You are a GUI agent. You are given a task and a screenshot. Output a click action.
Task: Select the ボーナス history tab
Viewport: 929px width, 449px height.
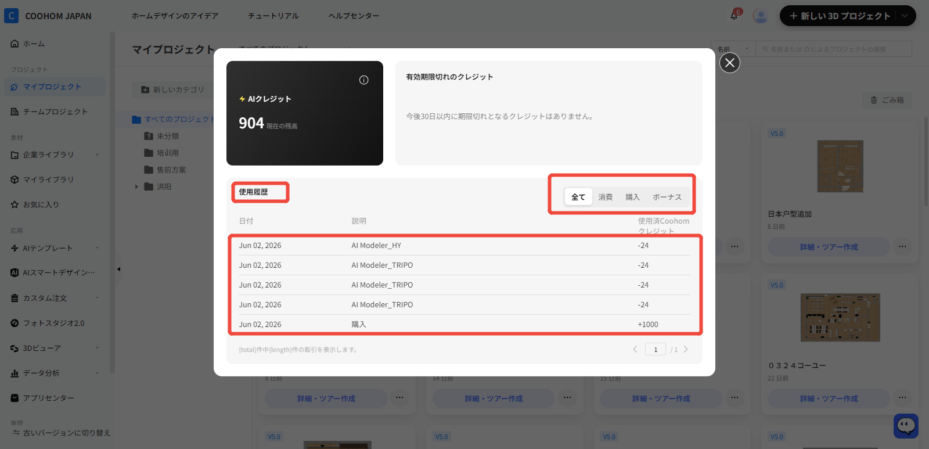coord(667,197)
